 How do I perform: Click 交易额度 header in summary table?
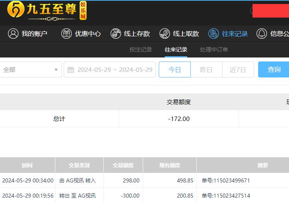tap(179, 102)
